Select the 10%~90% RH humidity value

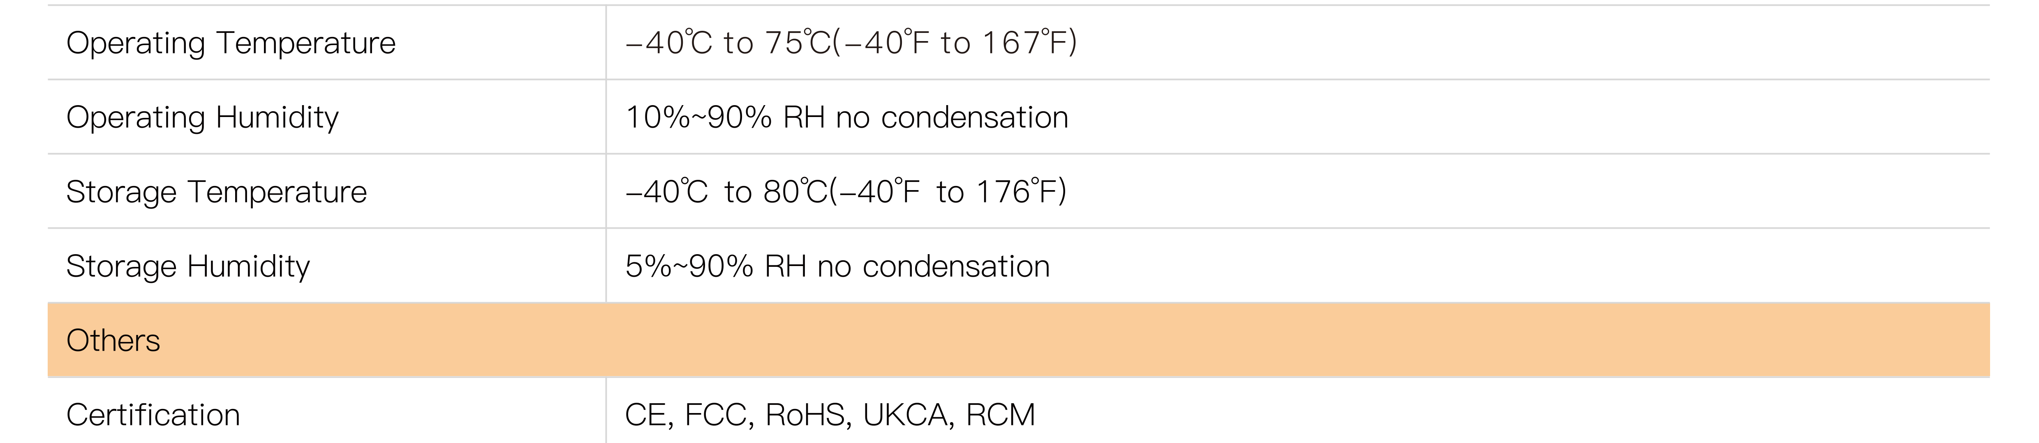(x=846, y=117)
